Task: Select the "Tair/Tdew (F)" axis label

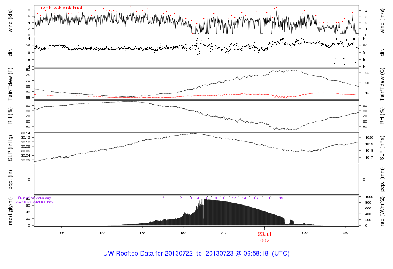Action: tap(10, 83)
